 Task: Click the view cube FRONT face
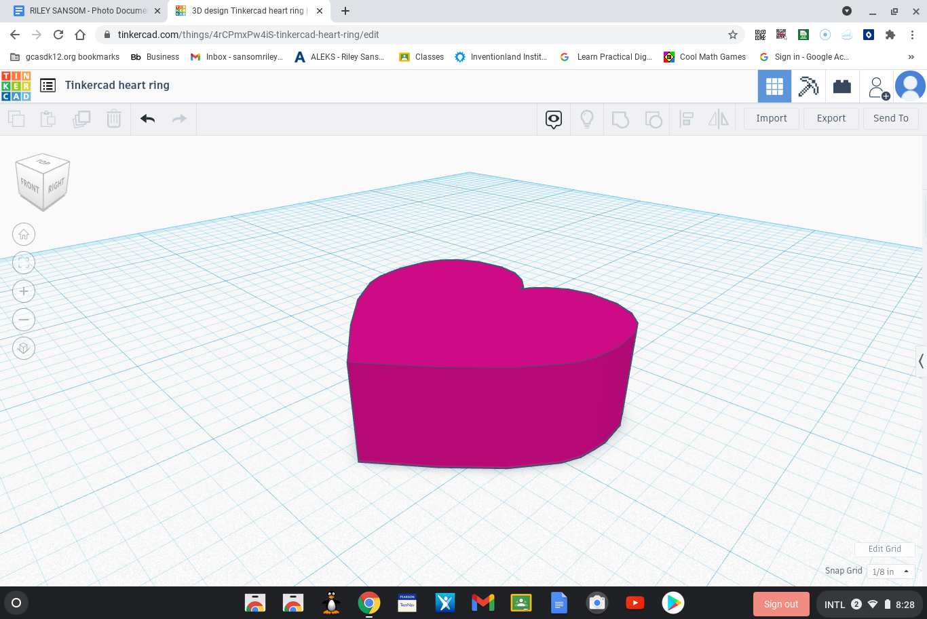(30, 185)
